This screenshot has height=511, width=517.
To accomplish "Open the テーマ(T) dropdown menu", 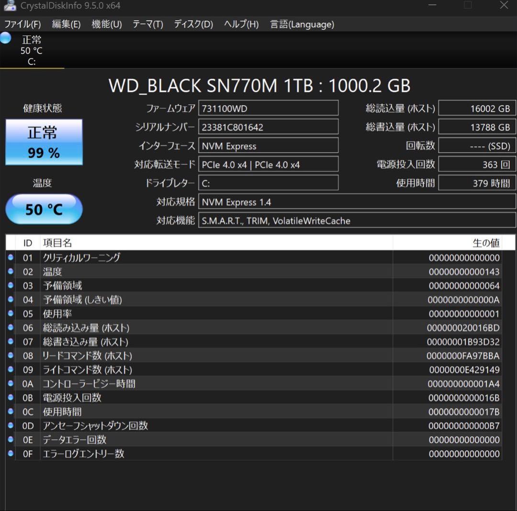I will tap(147, 24).
